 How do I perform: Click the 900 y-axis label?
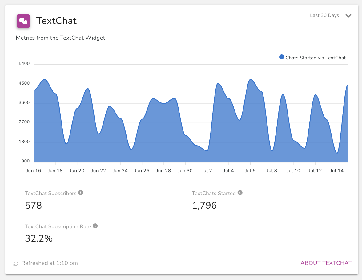pos(25,161)
